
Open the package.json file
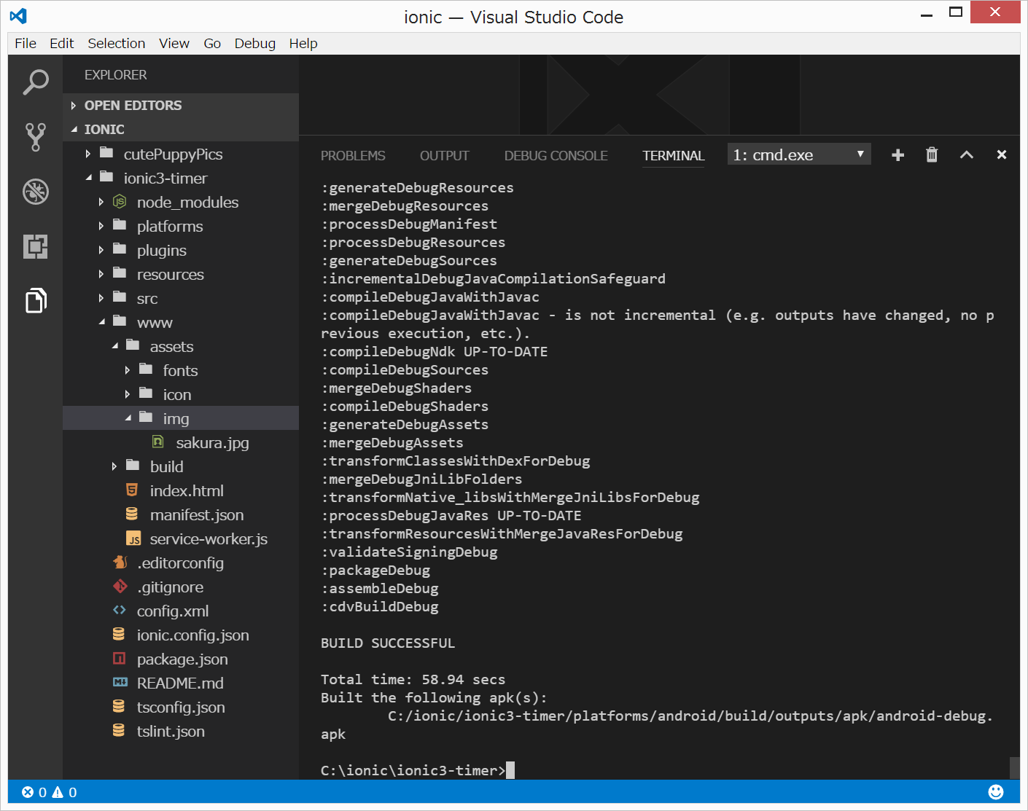tap(182, 659)
